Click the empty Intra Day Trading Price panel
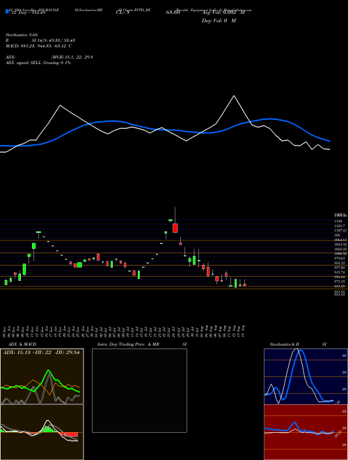The width and height of the screenshot is (348, 460). [139, 390]
